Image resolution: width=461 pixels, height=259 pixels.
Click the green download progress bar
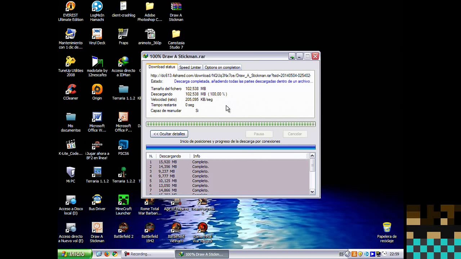click(x=230, y=124)
